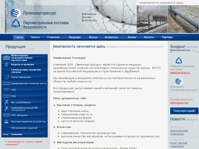Viewport: 199px width, 149px height.
Task: Click the striped globe logo in the Холдинг sidebar
Action: (179, 81)
